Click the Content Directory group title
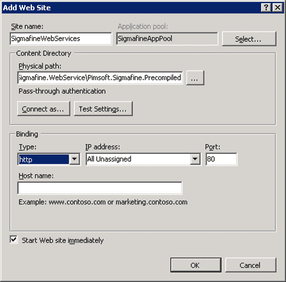 click(x=44, y=53)
